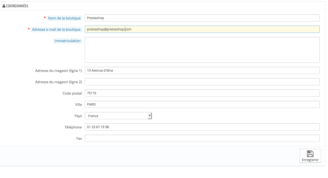Image resolution: width=328 pixels, height=178 pixels.
Task: Select the Adresse du magasin ligne 1 field
Action: [x=202, y=71]
